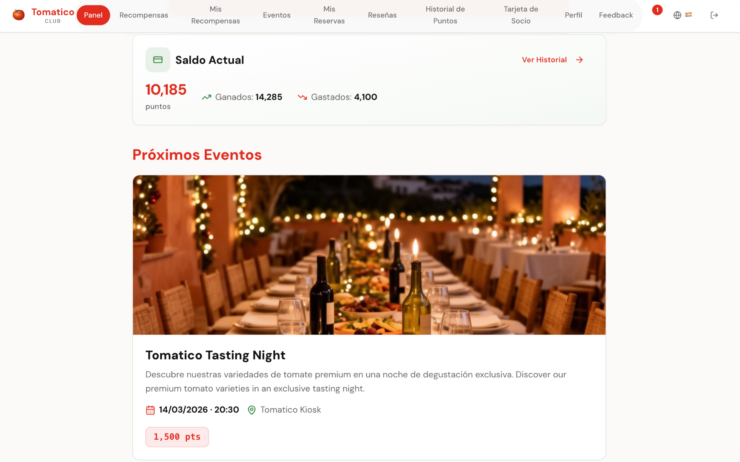Open the Panel tab

(x=93, y=15)
